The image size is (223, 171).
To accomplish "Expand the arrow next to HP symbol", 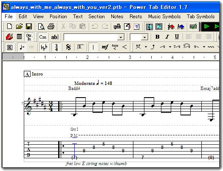I will tap(146, 47).
